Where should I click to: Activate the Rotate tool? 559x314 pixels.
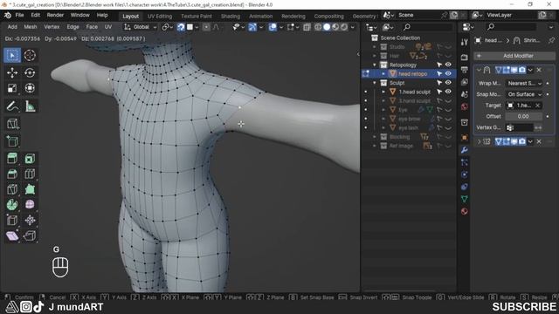(30, 72)
